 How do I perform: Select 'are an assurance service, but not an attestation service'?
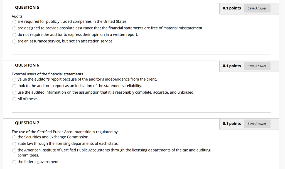coord(14,41)
